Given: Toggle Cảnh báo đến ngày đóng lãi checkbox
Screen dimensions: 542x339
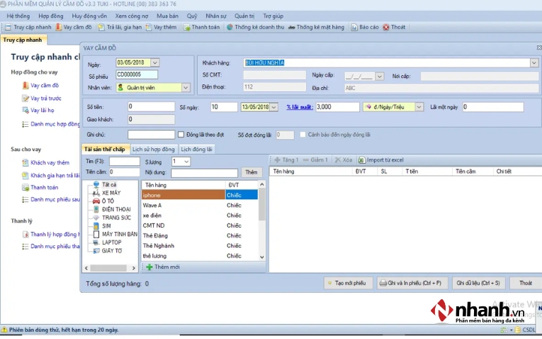Looking at the screenshot, I should [x=303, y=134].
